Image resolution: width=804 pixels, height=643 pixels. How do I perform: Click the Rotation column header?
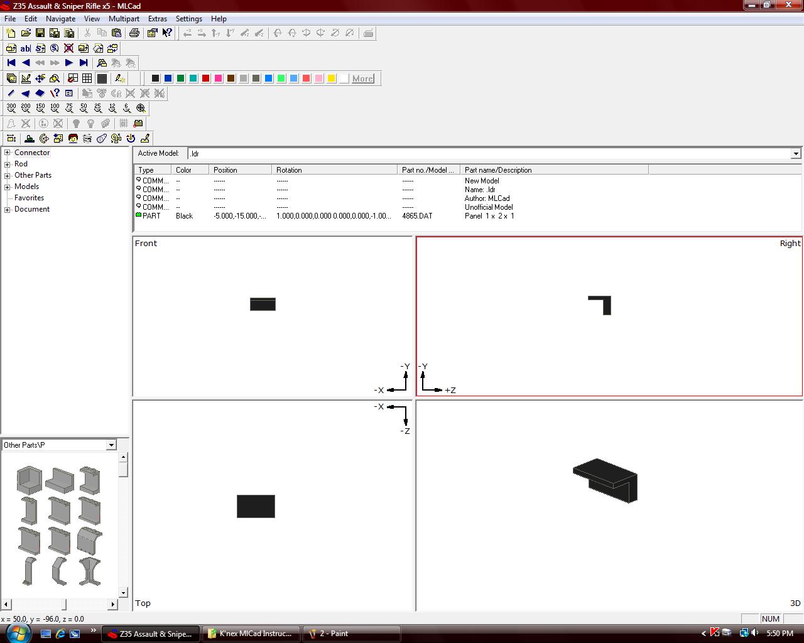(334, 170)
